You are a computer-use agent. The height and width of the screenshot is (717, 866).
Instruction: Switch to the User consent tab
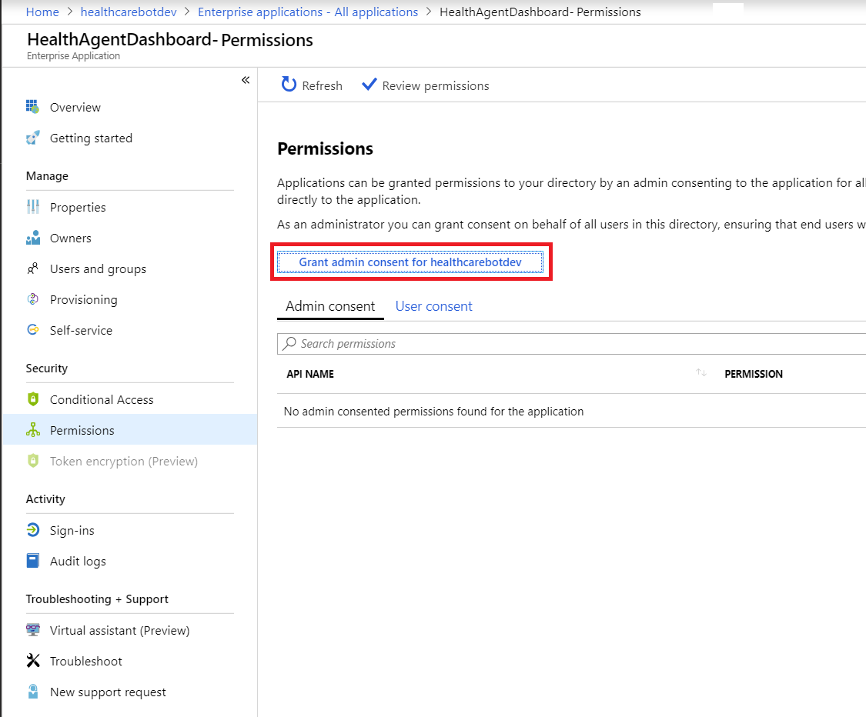433,305
